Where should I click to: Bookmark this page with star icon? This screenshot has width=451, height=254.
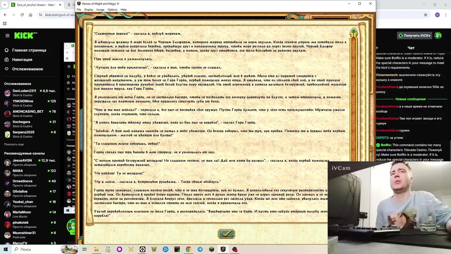426,15
